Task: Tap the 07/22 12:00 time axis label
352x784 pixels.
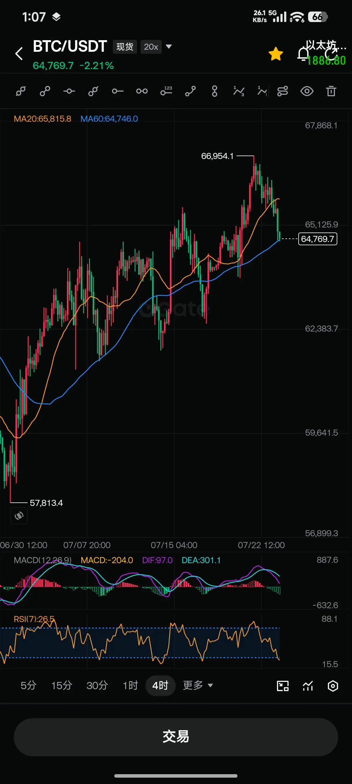Action: coord(261,545)
